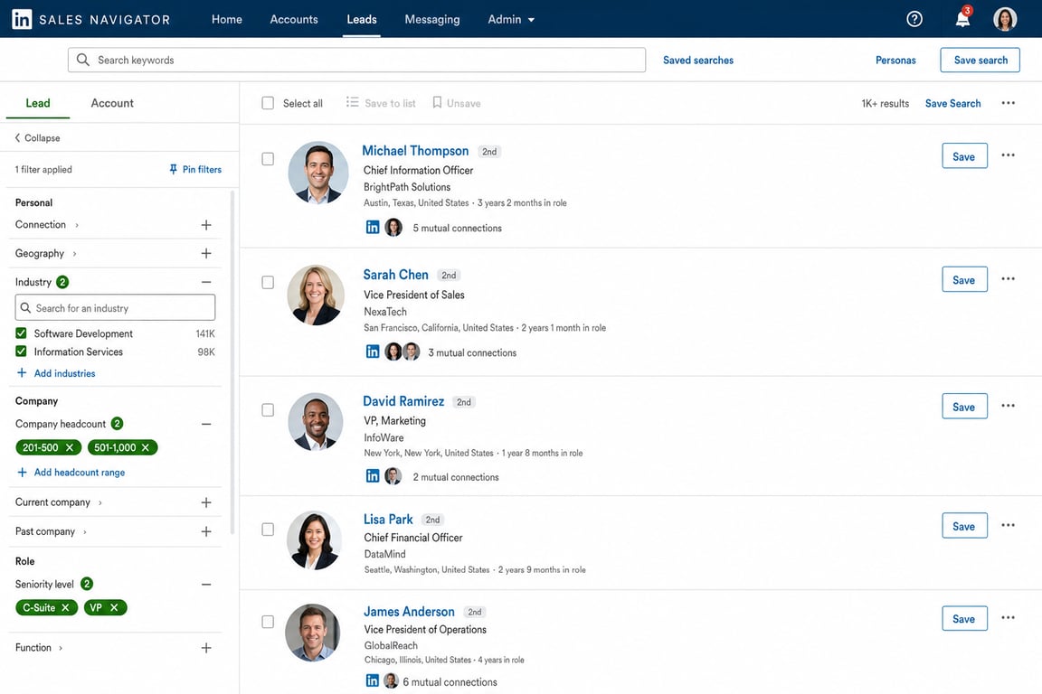Uncheck Software Development industry

(x=22, y=333)
